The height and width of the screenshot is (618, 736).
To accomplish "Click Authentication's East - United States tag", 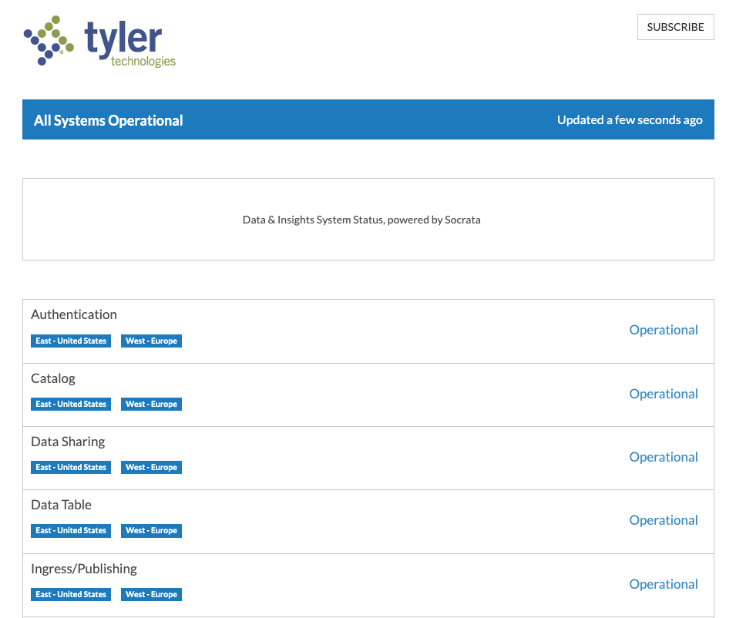I will [71, 341].
